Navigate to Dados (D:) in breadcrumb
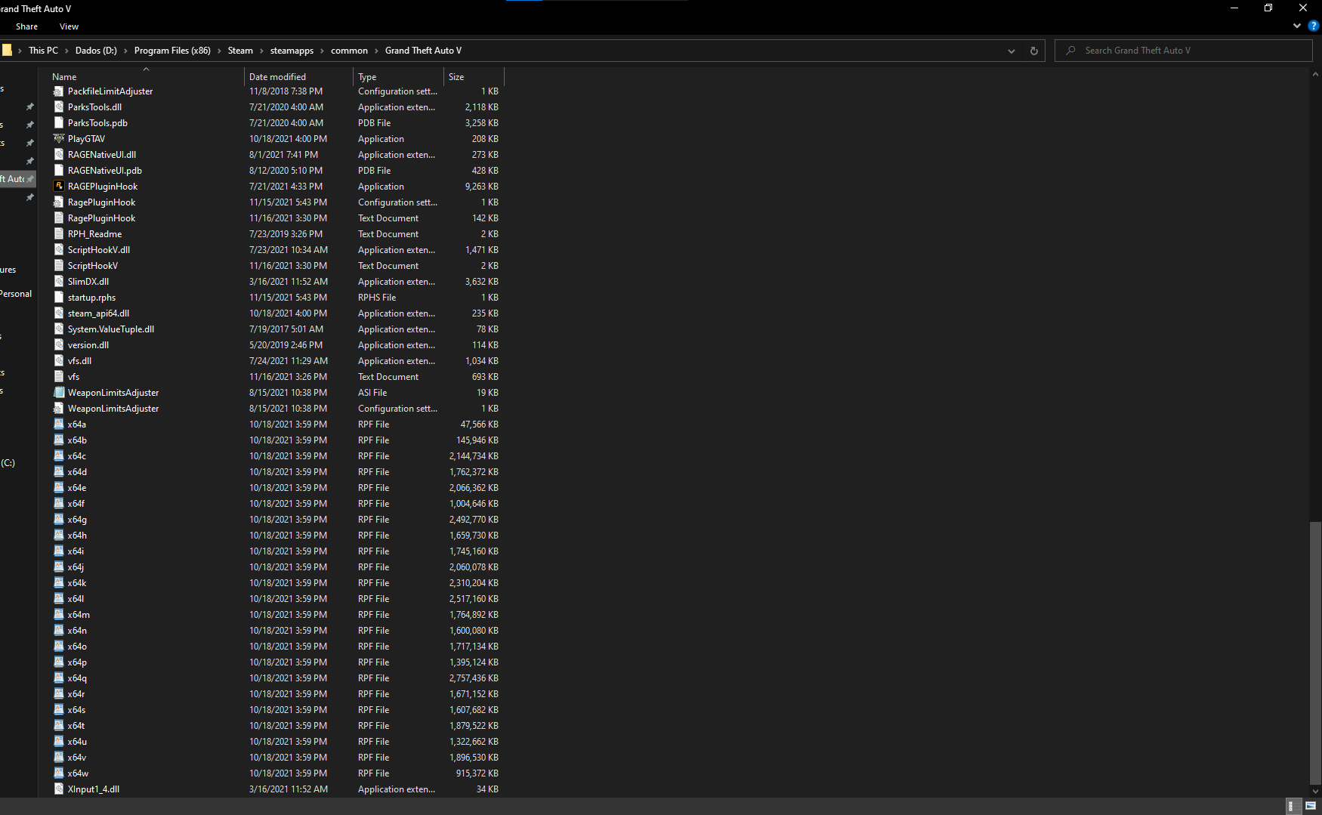The image size is (1322, 815). [x=96, y=51]
